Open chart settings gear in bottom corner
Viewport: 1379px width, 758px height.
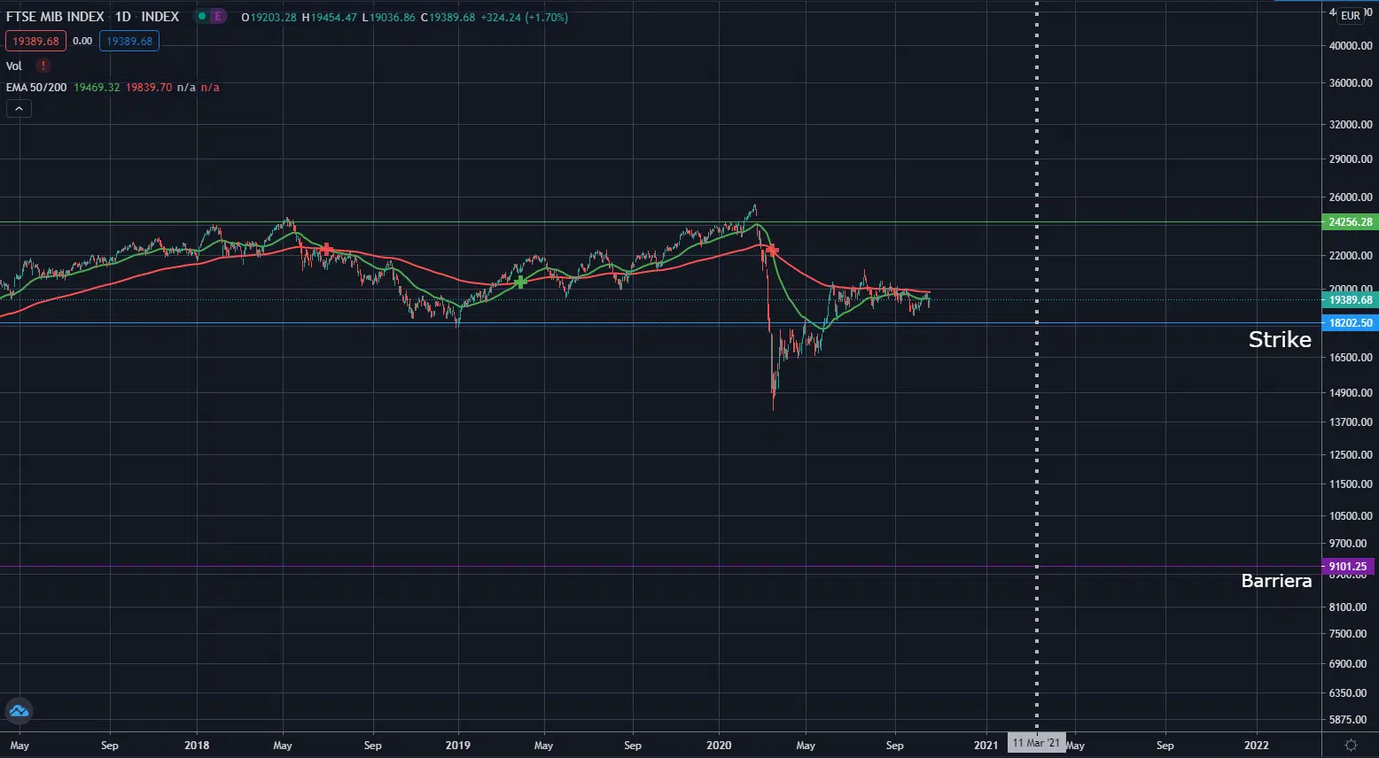click(1351, 745)
